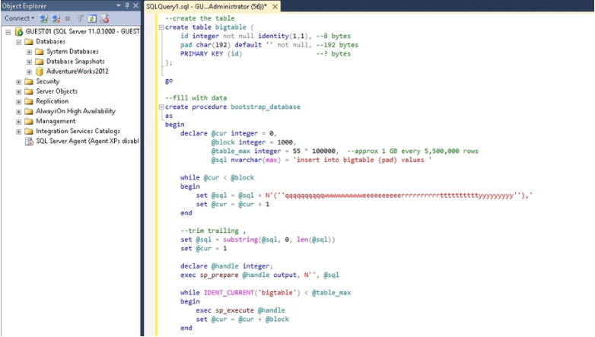595x337 pixels.
Task: Click the SQL Server Agent icon
Action: [x=29, y=141]
